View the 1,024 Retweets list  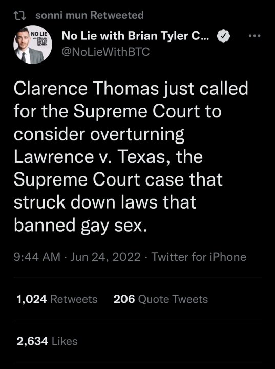[x=57, y=299]
